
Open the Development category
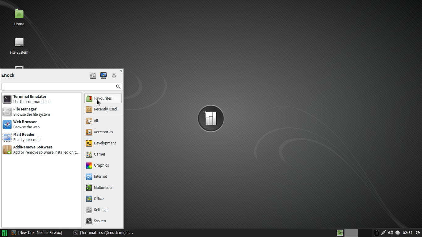tap(103, 143)
